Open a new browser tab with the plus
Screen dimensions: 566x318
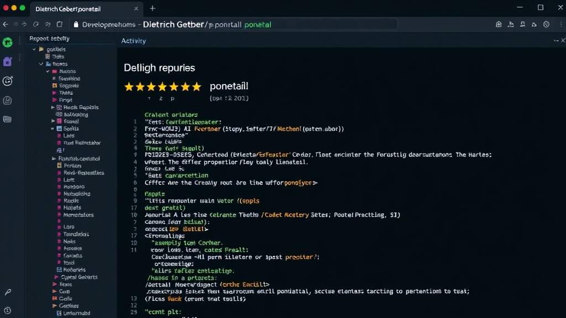click(153, 8)
